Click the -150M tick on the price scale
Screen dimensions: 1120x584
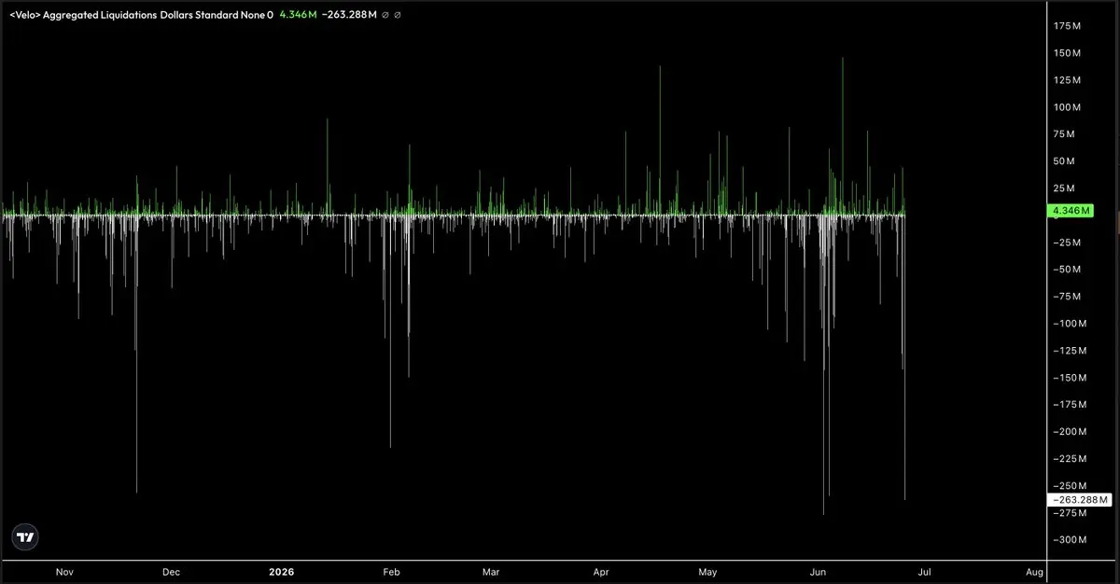[1068, 378]
